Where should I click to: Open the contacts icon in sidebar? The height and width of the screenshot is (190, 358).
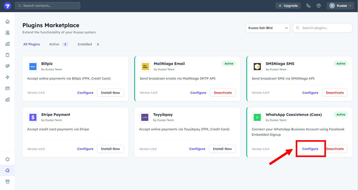8,33
